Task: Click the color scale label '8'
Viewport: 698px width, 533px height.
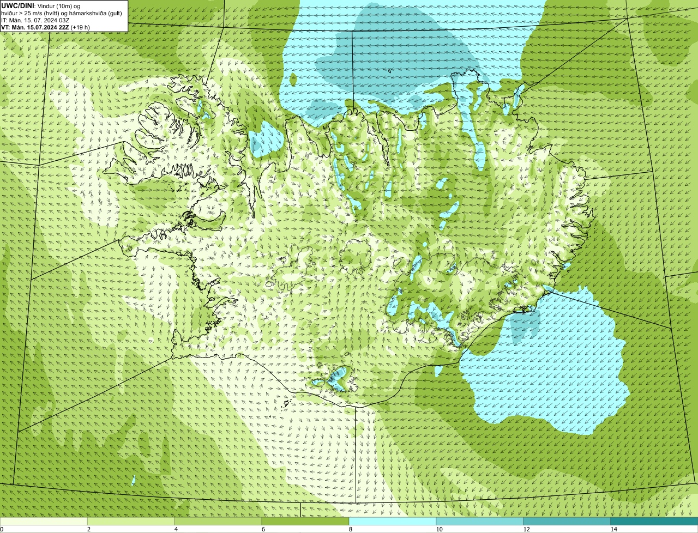Action: click(x=351, y=529)
